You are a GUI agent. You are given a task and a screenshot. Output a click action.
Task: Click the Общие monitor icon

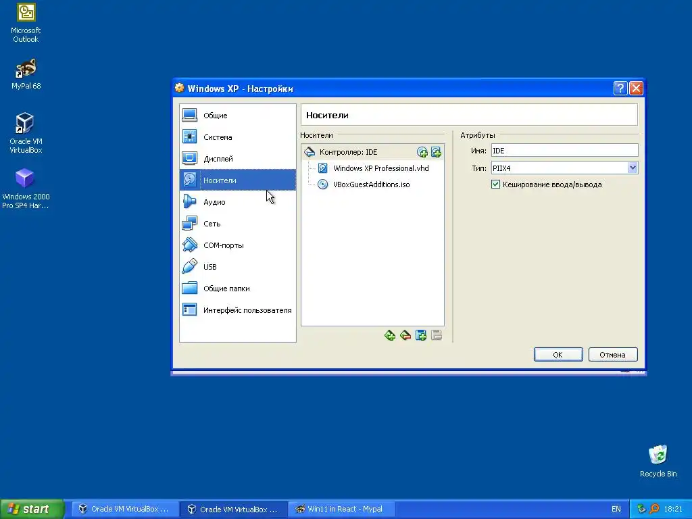190,115
